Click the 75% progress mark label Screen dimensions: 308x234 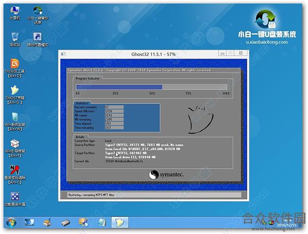[188, 93]
